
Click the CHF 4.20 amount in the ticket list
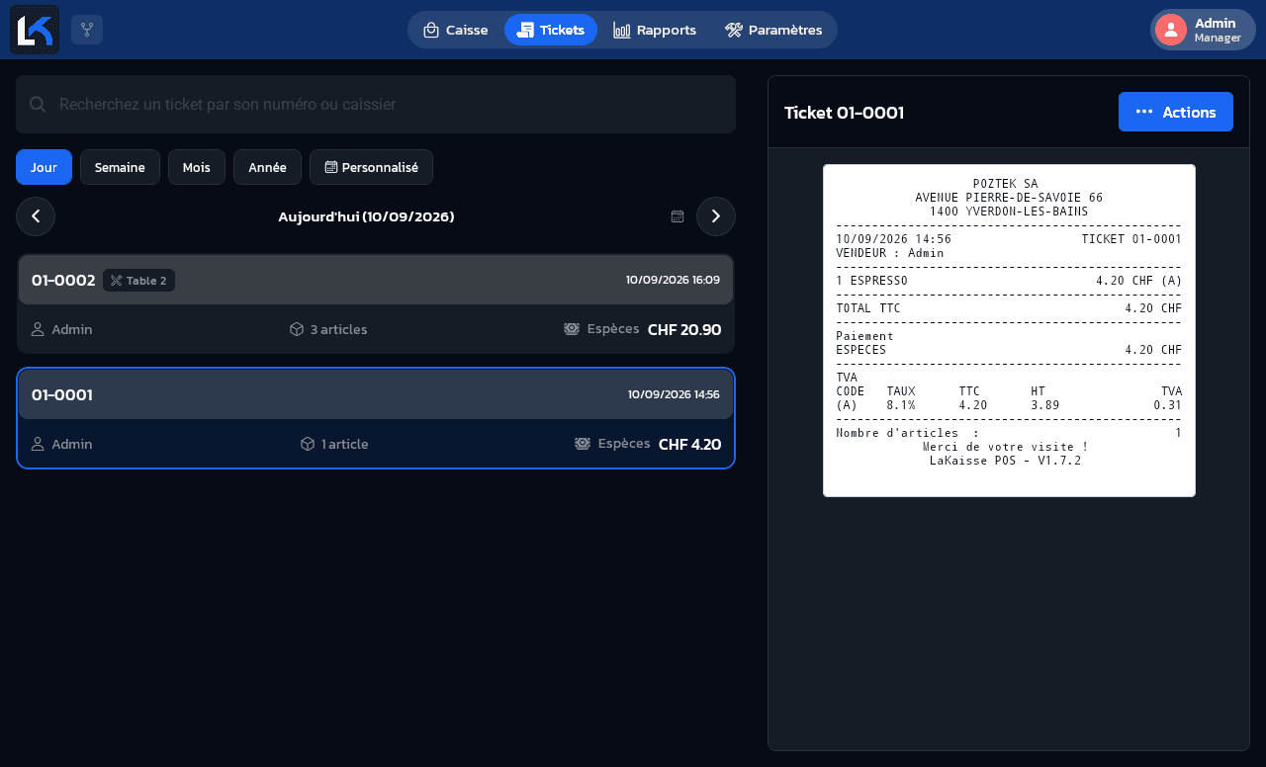690,444
